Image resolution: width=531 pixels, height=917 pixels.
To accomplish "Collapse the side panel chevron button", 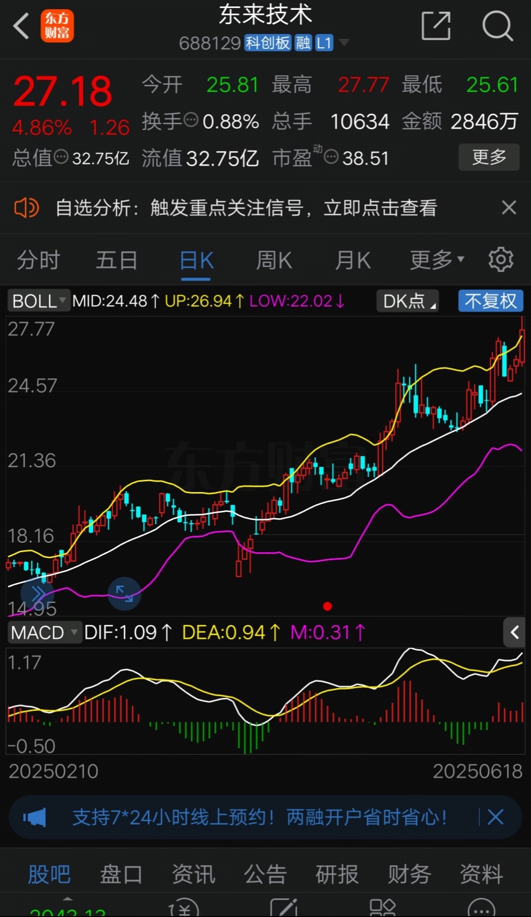I will (515, 632).
